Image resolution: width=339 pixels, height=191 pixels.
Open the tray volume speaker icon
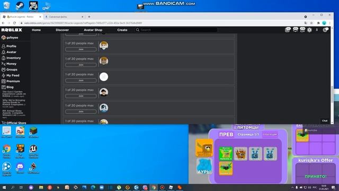pyautogui.click(x=309, y=187)
